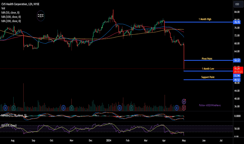Click the red 55.29 current price tag

(237, 69)
